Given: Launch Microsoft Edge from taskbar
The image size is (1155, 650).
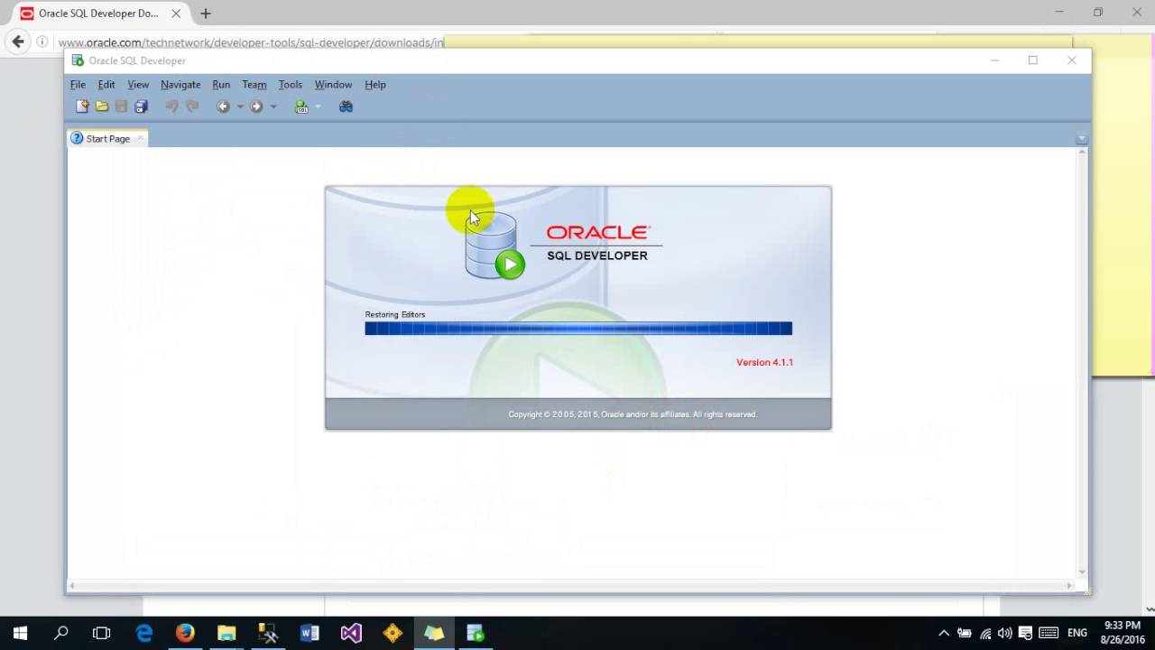Looking at the screenshot, I should tap(143, 633).
